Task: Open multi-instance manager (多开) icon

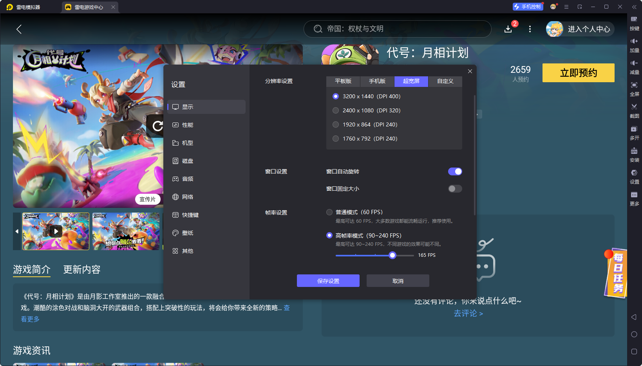Action: pos(635,133)
